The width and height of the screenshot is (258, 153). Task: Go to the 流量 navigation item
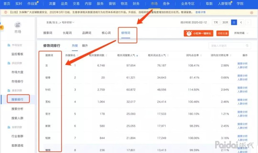[52, 4]
